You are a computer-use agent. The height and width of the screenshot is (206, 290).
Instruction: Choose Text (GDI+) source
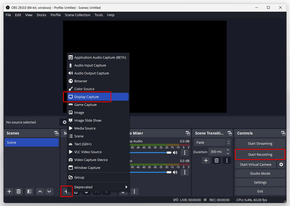click(x=98, y=144)
